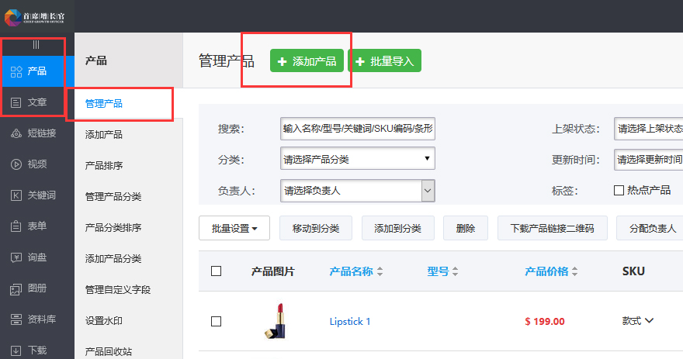This screenshot has width=683, height=359.
Task: Open the 询盘 sidebar icon
Action: 16,257
